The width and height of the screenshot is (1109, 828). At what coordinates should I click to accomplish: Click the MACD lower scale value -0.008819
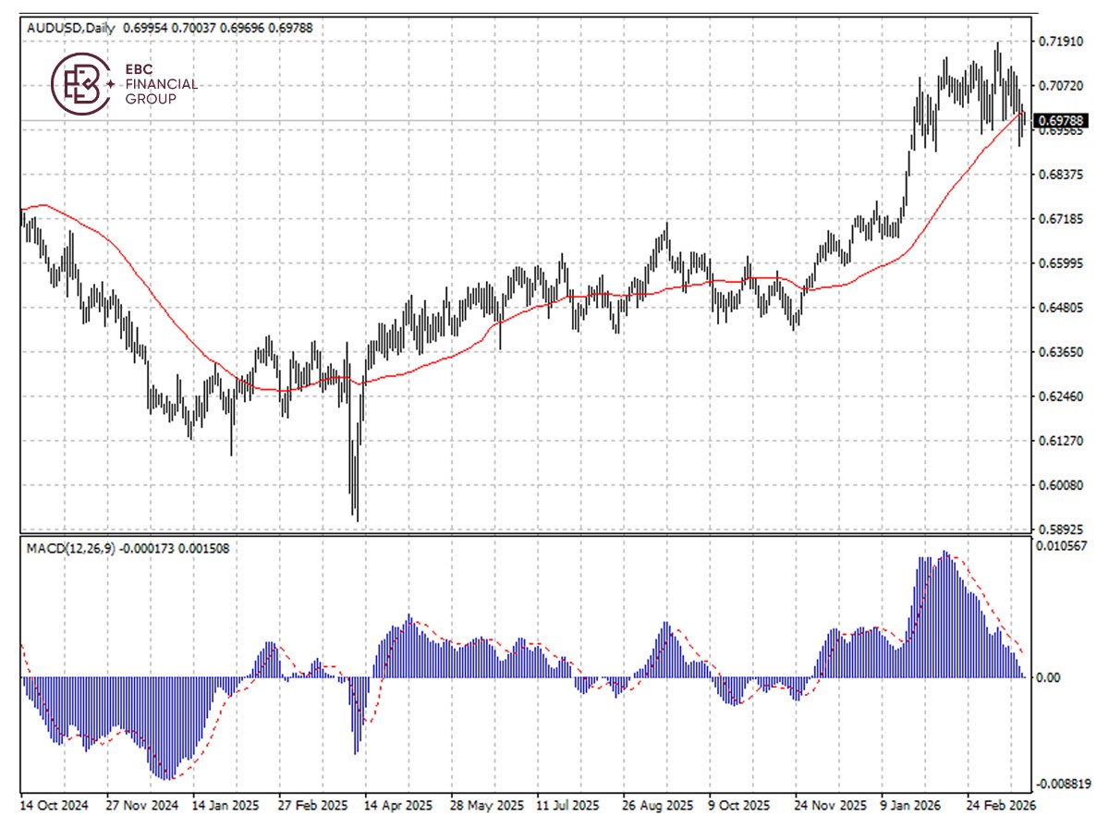point(1061,784)
